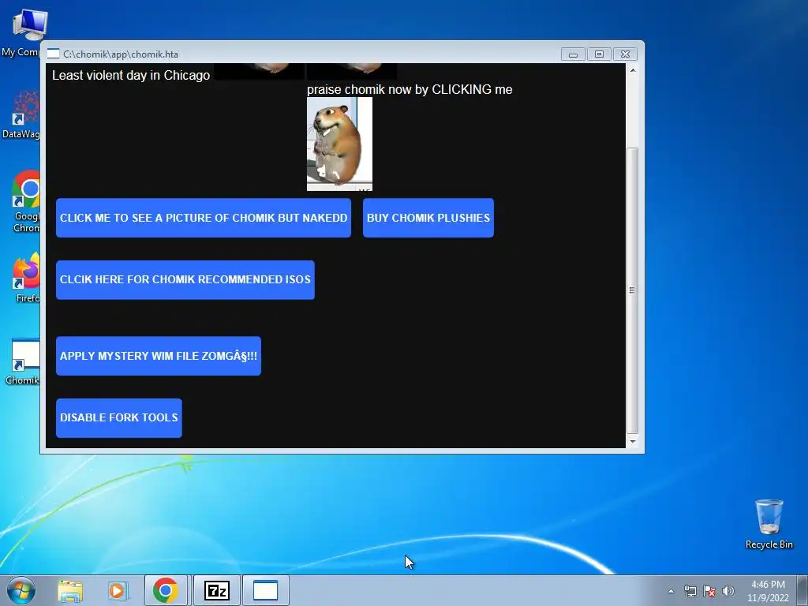The image size is (808, 606).
Task: Click the button to see chomik nakedd
Action: pos(204,218)
